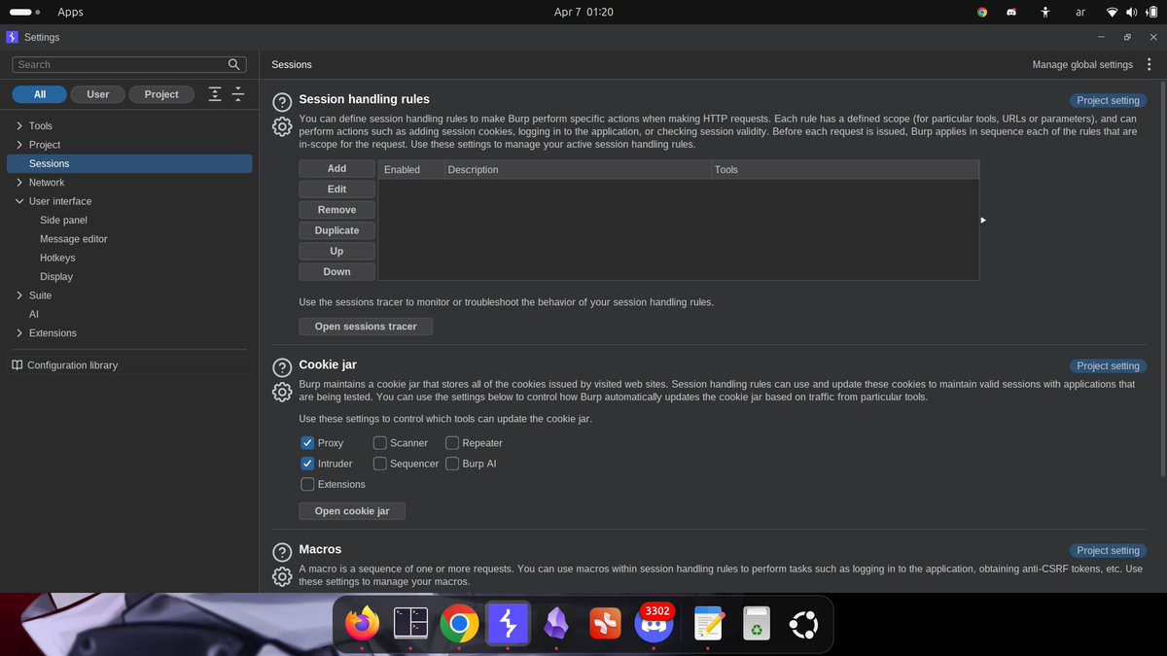
Task: Untick the Proxy checkbox
Action: pyautogui.click(x=307, y=443)
